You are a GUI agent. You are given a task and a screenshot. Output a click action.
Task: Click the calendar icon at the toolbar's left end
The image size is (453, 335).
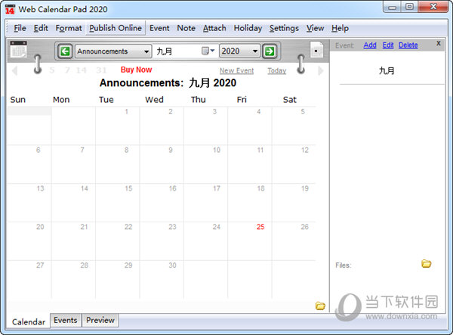tap(18, 49)
